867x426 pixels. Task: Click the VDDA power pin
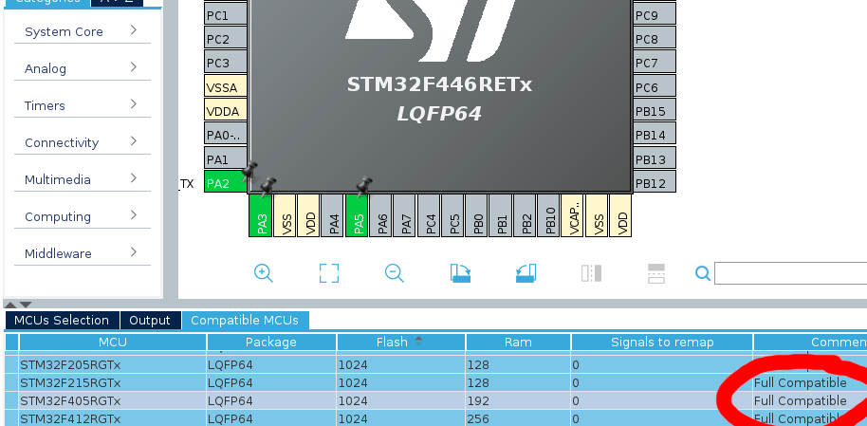coord(225,111)
